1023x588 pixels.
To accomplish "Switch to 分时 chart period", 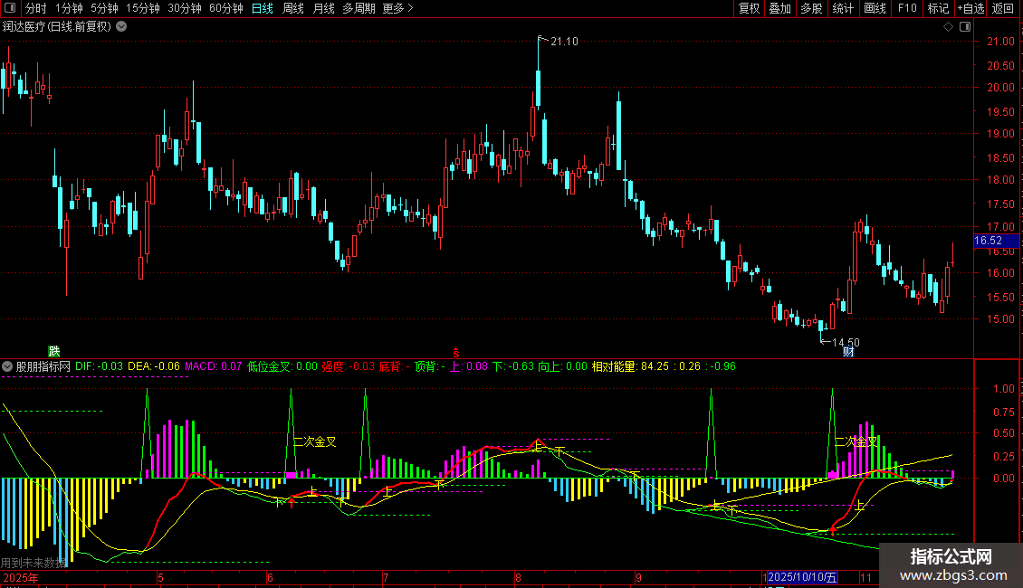I will 36,8.
